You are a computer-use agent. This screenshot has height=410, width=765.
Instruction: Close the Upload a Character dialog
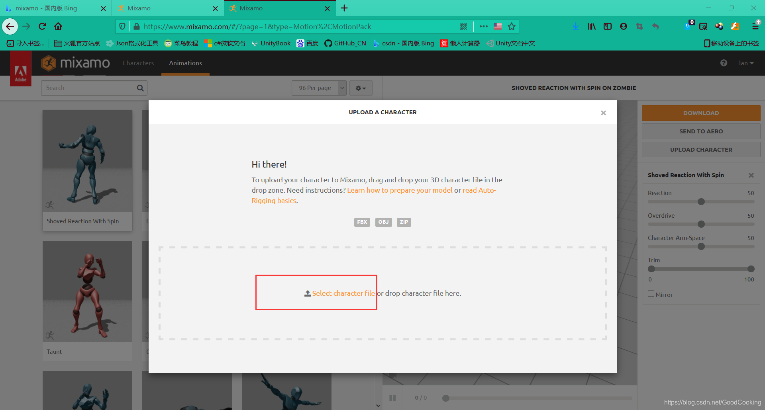coord(603,113)
